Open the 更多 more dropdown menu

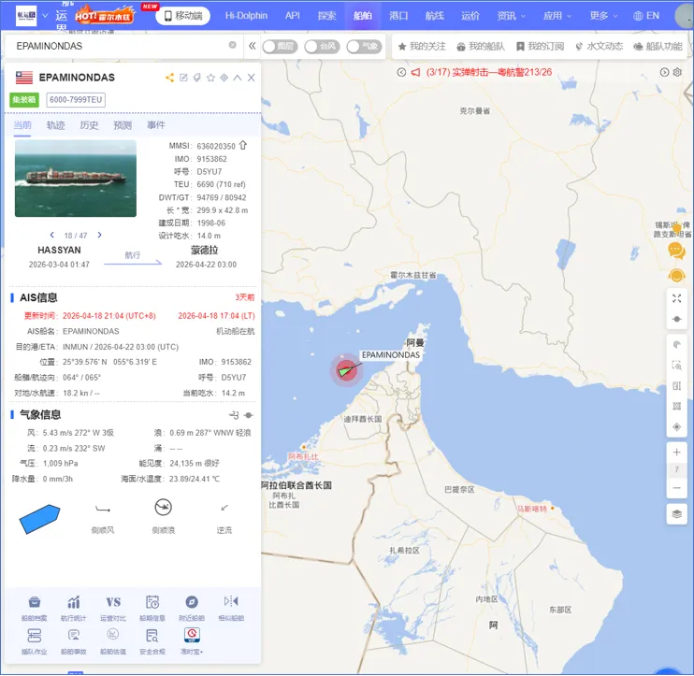coord(603,16)
